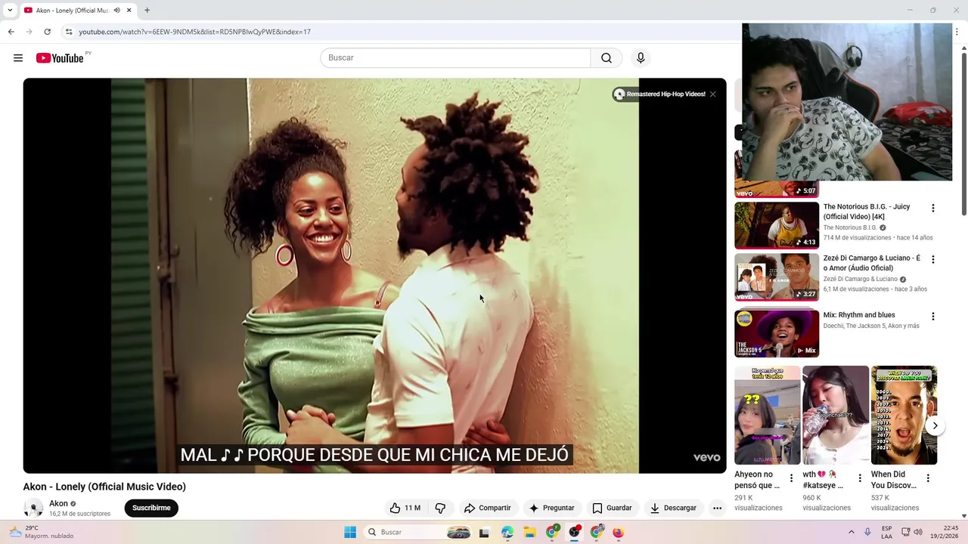This screenshot has width=968, height=544.
Task: Open Firefox from taskbar
Action: click(x=618, y=532)
